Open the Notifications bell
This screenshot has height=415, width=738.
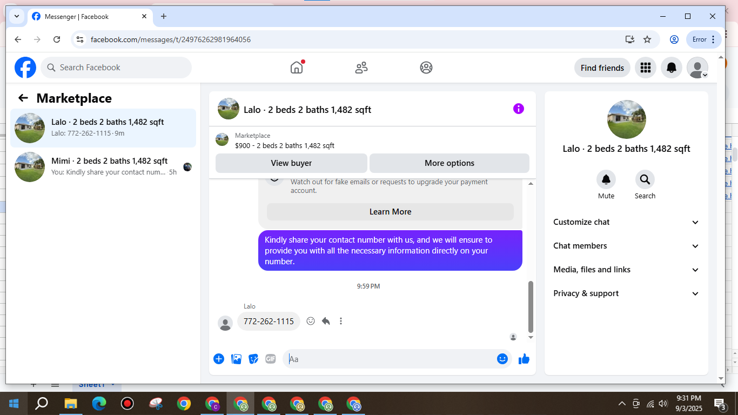coord(672,68)
